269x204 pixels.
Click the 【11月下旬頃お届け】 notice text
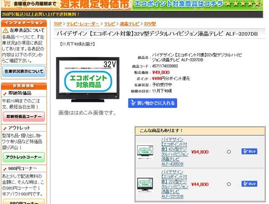coord(77,44)
